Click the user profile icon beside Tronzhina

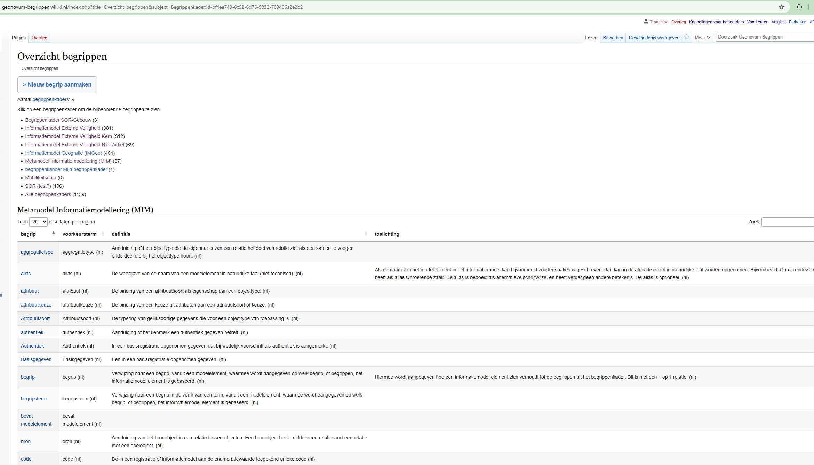tap(646, 22)
